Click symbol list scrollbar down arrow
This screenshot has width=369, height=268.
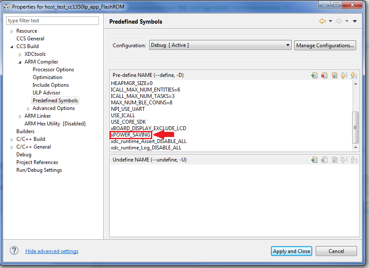[356, 148]
